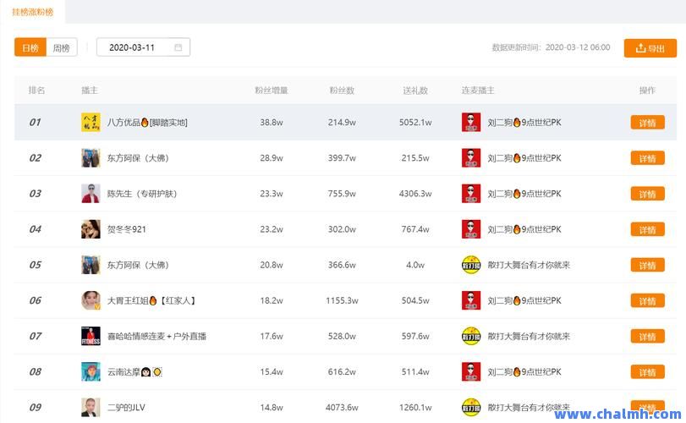The width and height of the screenshot is (686, 423).
Task: Click 大胃王红姐 avatar icon
Action: tap(91, 300)
